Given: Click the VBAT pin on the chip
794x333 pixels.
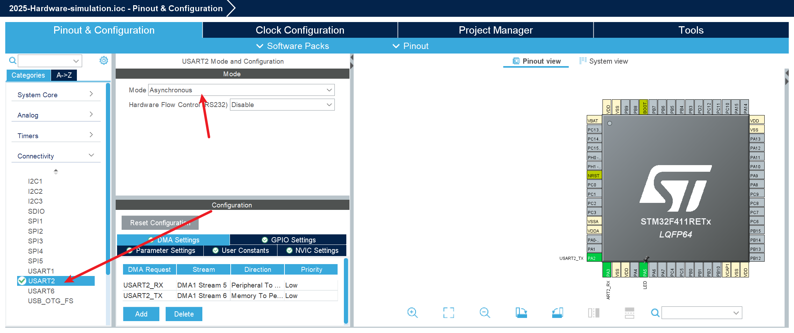Looking at the screenshot, I should [x=594, y=120].
